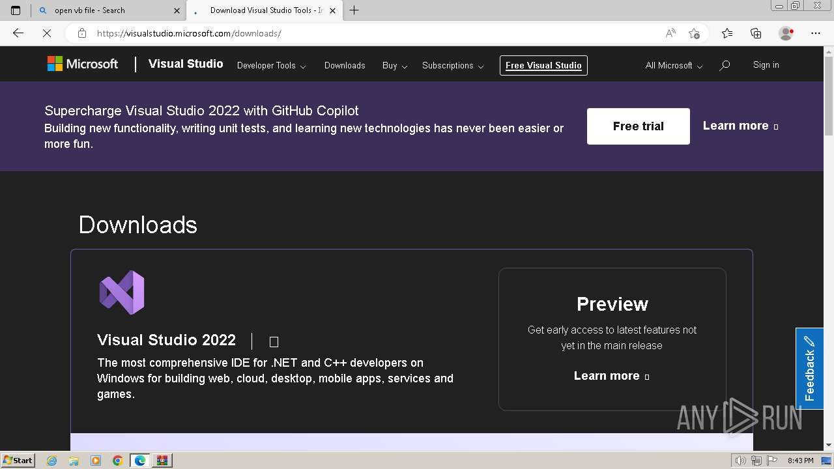Open the tab actions menu icon
This screenshot has width=834, height=469.
coord(16,10)
